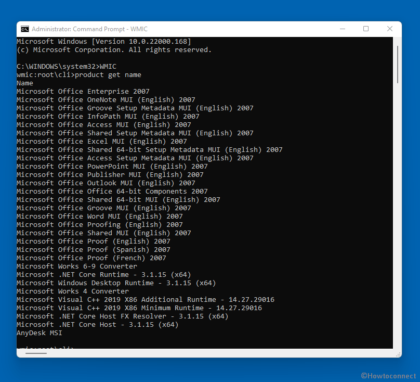Select 'Microsoft Works 6-9 Converter' line
420x382 pixels.
(77, 266)
